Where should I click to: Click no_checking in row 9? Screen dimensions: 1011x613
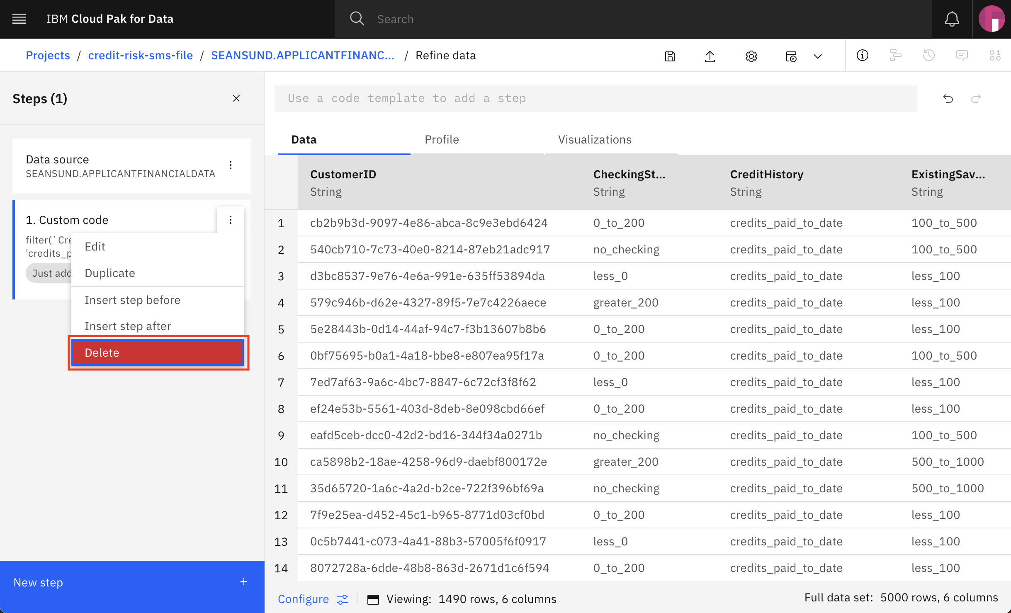coord(626,435)
